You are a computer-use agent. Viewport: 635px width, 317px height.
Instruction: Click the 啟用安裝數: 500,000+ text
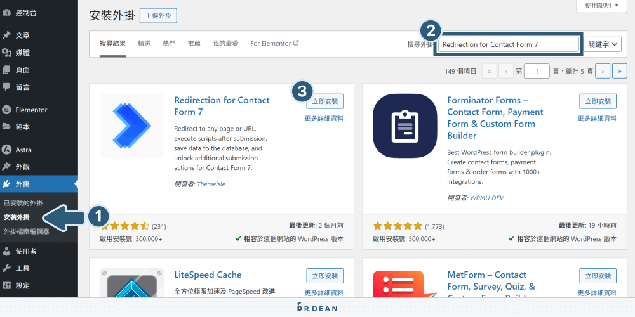[404, 239]
